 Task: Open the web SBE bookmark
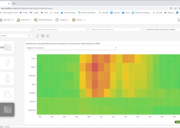coord(103,13)
